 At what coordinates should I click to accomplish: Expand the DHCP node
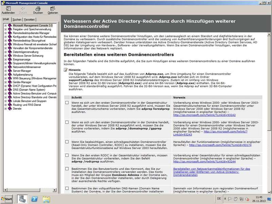point(5,86)
